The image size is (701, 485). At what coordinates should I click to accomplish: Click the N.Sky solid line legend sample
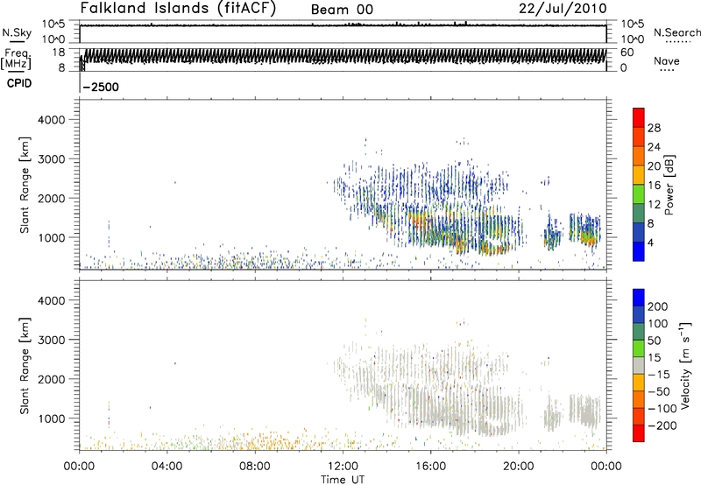[17, 42]
